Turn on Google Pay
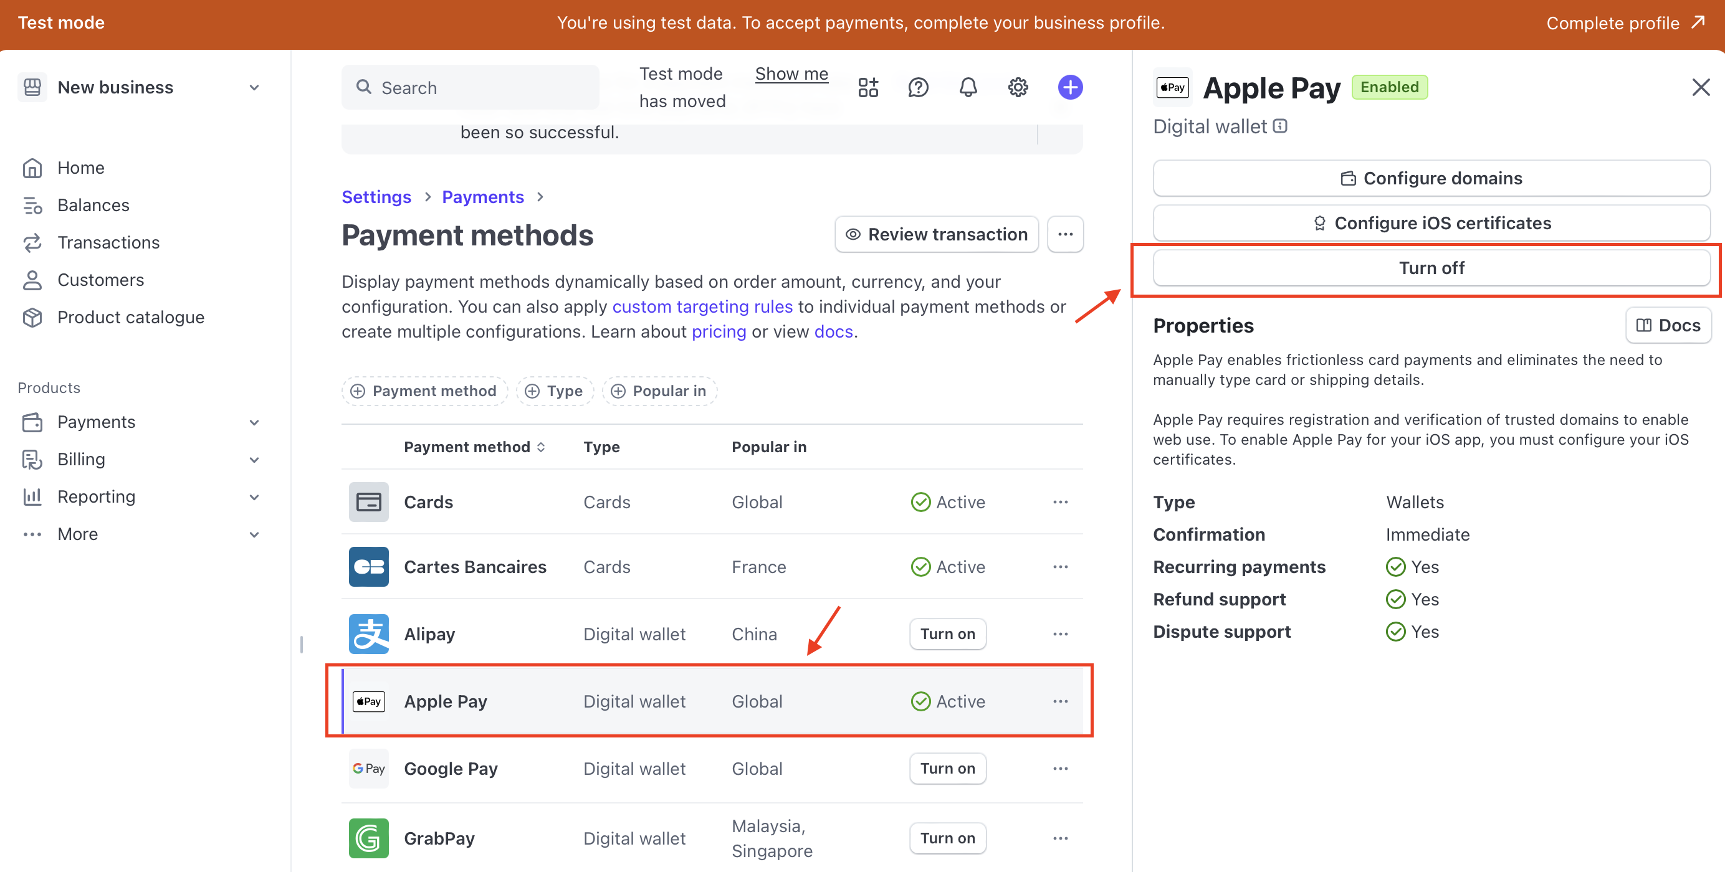The image size is (1725, 872). click(947, 768)
